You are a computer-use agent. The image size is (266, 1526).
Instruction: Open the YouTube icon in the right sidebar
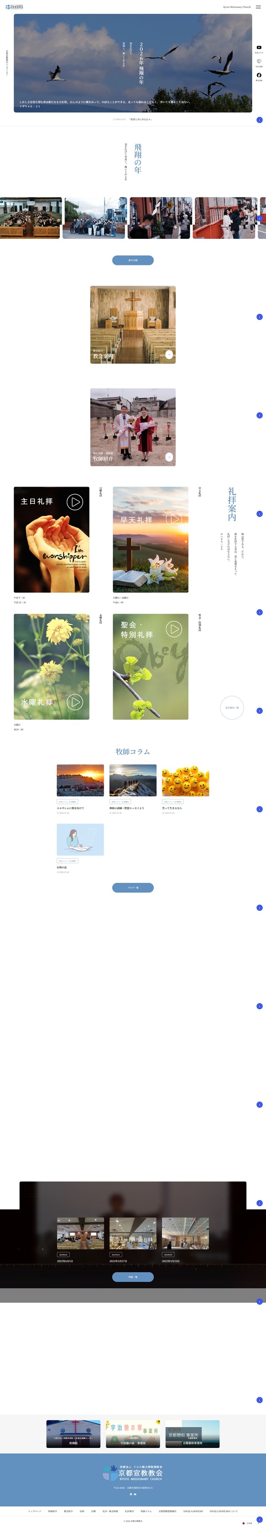tap(259, 47)
